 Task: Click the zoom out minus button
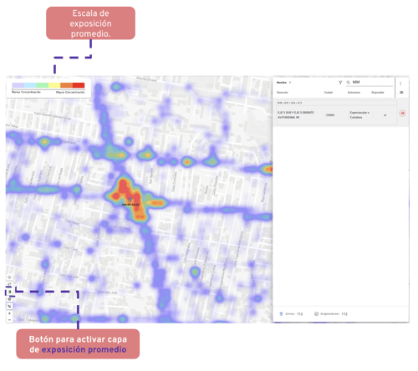(9, 320)
